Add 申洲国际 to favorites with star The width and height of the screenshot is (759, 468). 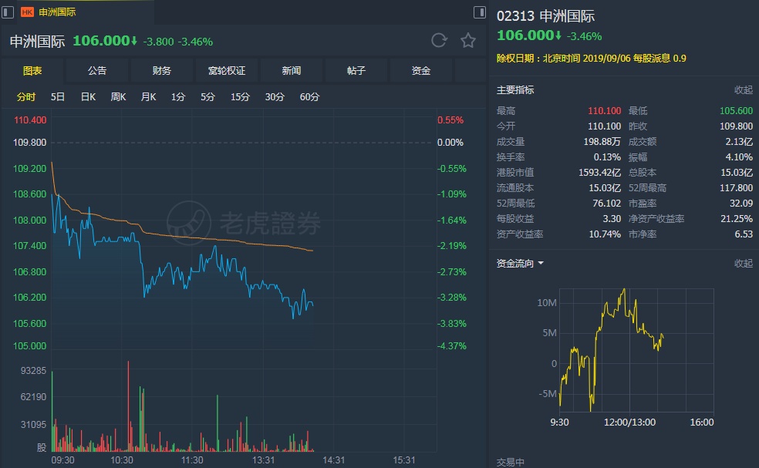pos(467,41)
